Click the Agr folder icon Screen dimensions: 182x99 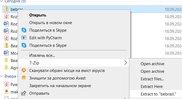click(x=6, y=68)
